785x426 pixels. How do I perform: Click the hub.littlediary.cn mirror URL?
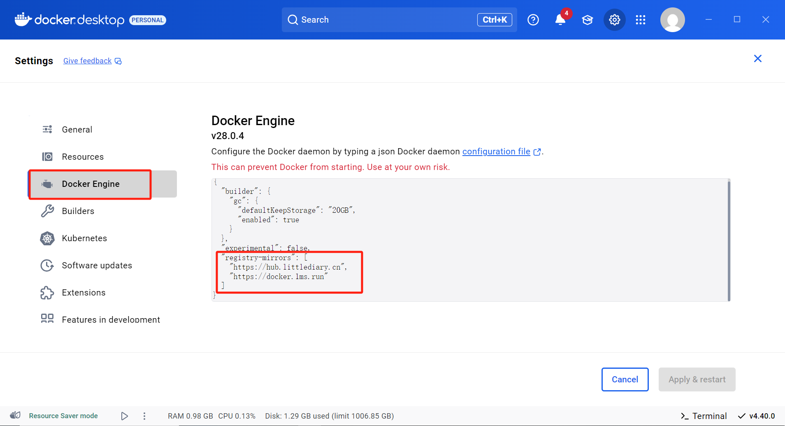[x=288, y=267]
